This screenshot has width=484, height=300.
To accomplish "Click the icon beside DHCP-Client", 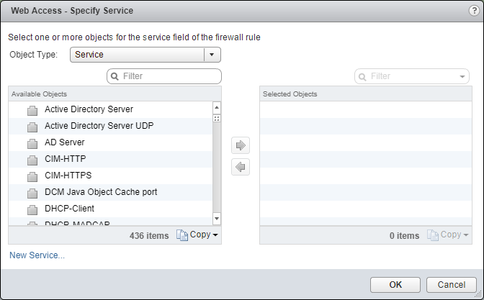I will tap(32, 209).
